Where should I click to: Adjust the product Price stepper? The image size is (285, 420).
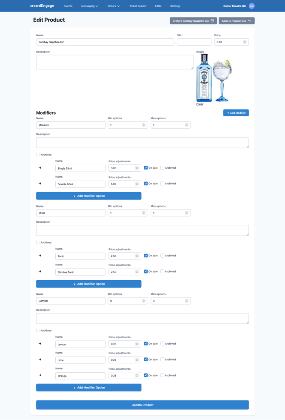tap(245, 42)
